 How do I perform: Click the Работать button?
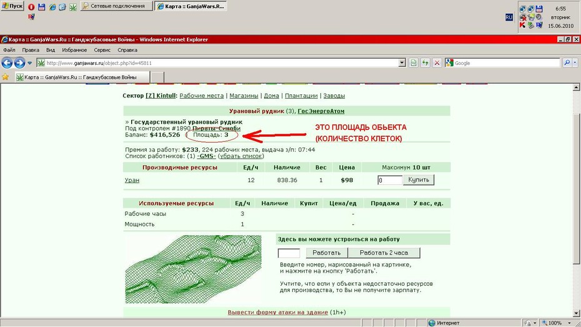pyautogui.click(x=327, y=253)
